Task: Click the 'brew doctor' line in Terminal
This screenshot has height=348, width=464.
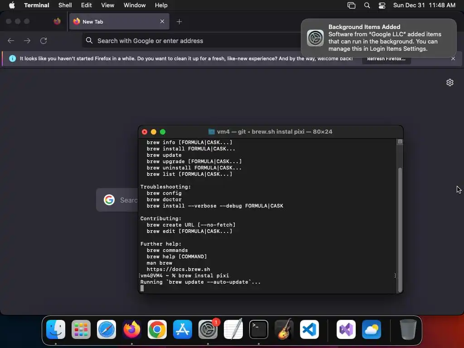Action: click(x=164, y=199)
